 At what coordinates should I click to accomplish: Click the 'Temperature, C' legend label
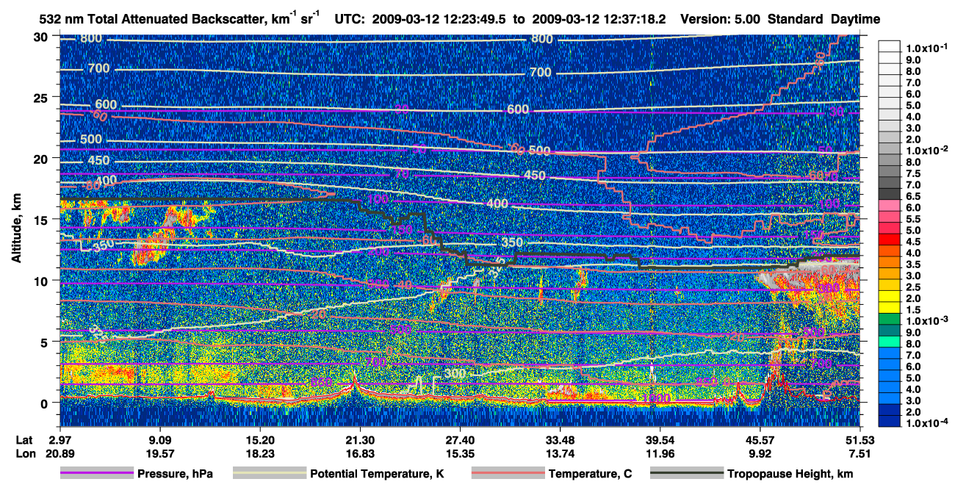tap(591, 474)
